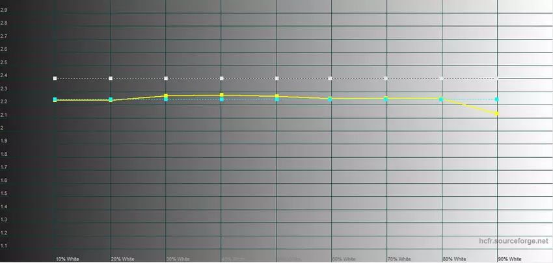Open the hcfr.sourceforge.net watermark link
This screenshot has height=263, width=553.
coord(514,240)
